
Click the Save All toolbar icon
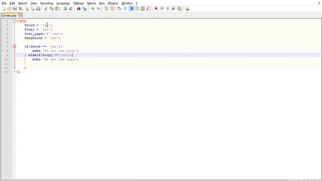pos(21,9)
